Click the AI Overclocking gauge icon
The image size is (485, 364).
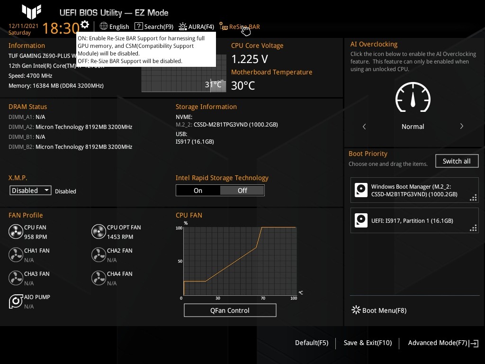coord(413,97)
